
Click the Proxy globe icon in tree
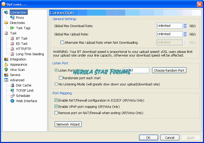[12, 17]
